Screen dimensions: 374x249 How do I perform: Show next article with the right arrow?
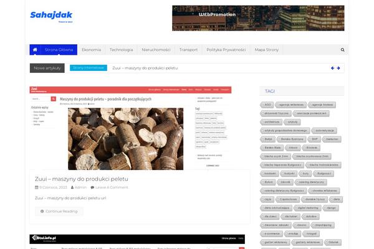[x=338, y=68]
